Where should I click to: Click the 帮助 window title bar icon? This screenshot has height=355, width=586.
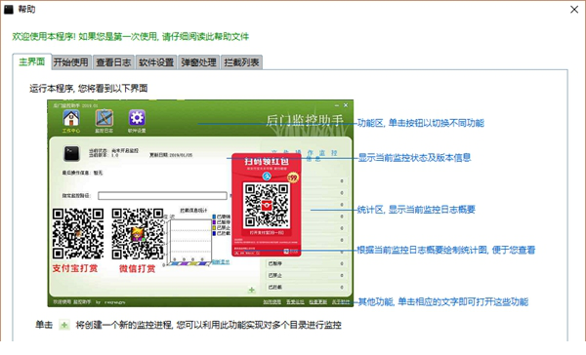click(9, 10)
